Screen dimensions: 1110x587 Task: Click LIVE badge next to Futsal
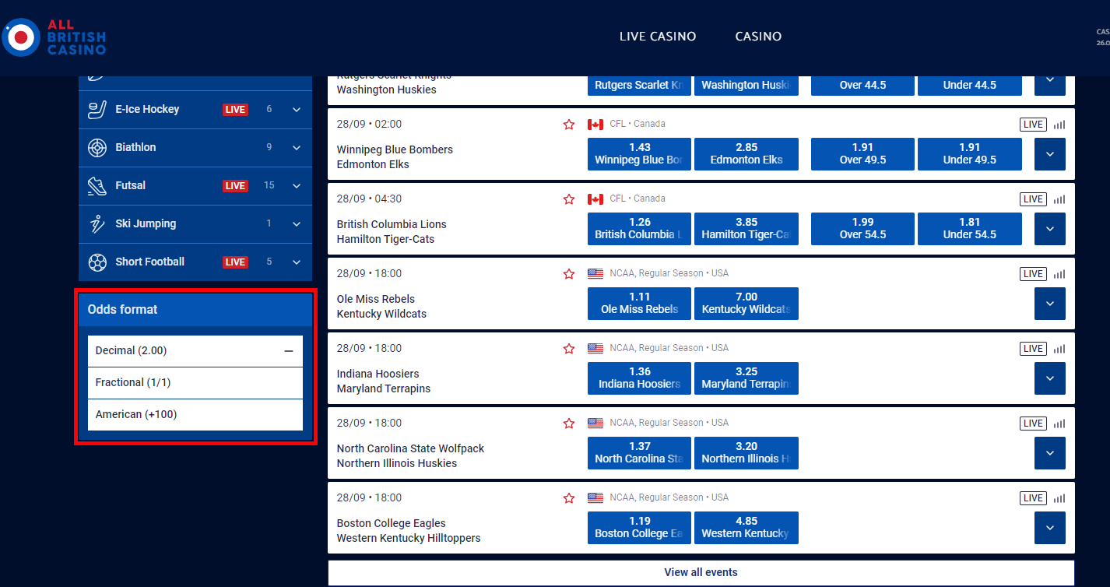pos(235,186)
